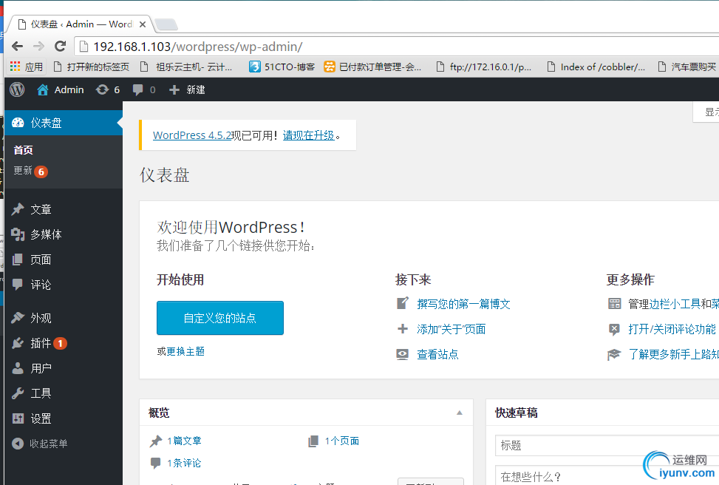
Task: Open the 1条评论 link in 概览
Action: [x=184, y=463]
